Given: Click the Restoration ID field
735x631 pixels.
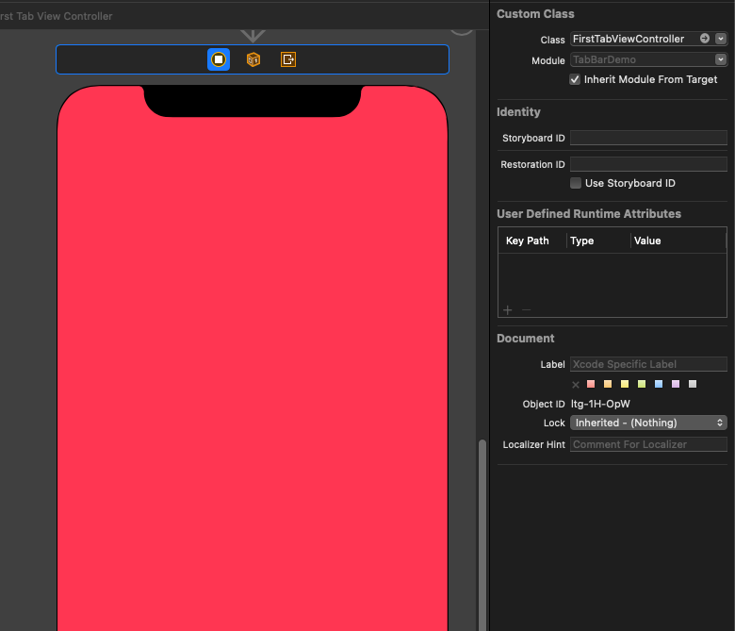Looking at the screenshot, I should pos(648,164).
